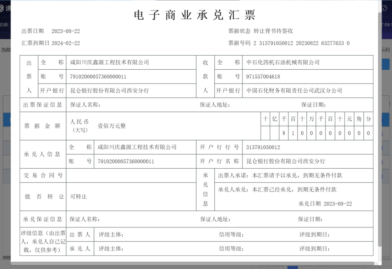392x269 pixels.
Task: Click drawer's full name 咸阳川庆鑫源工程技术有限公司
Action: point(109,62)
